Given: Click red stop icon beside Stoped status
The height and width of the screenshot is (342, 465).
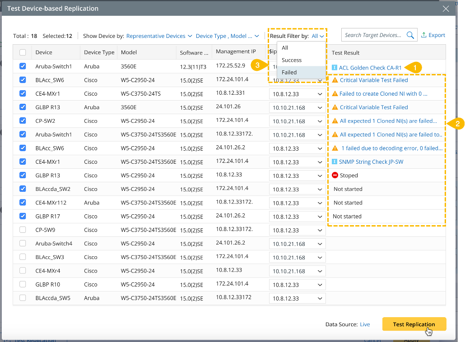Looking at the screenshot, I should (335, 176).
